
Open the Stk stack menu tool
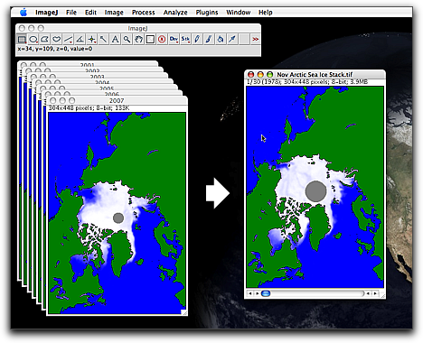185,39
